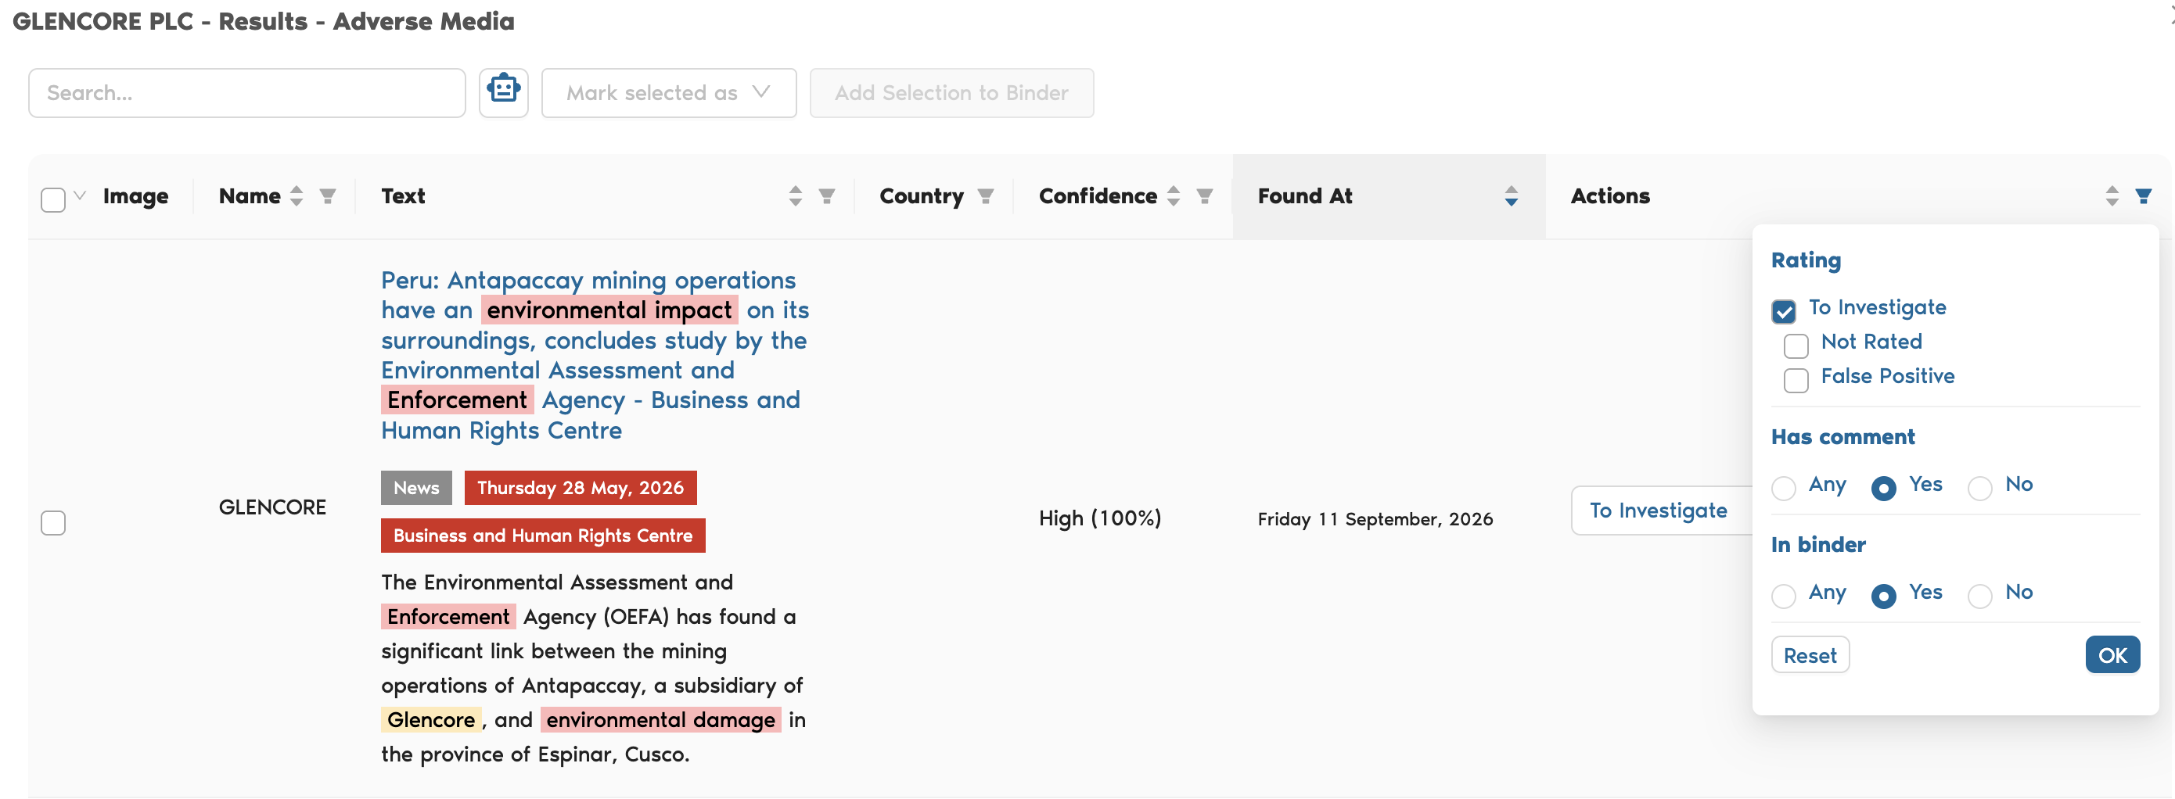
Task: Select No for Has comment
Action: tap(1980, 488)
